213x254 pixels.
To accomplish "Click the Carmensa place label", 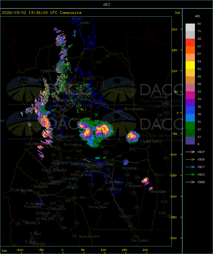I will pyautogui.click(x=114, y=189).
